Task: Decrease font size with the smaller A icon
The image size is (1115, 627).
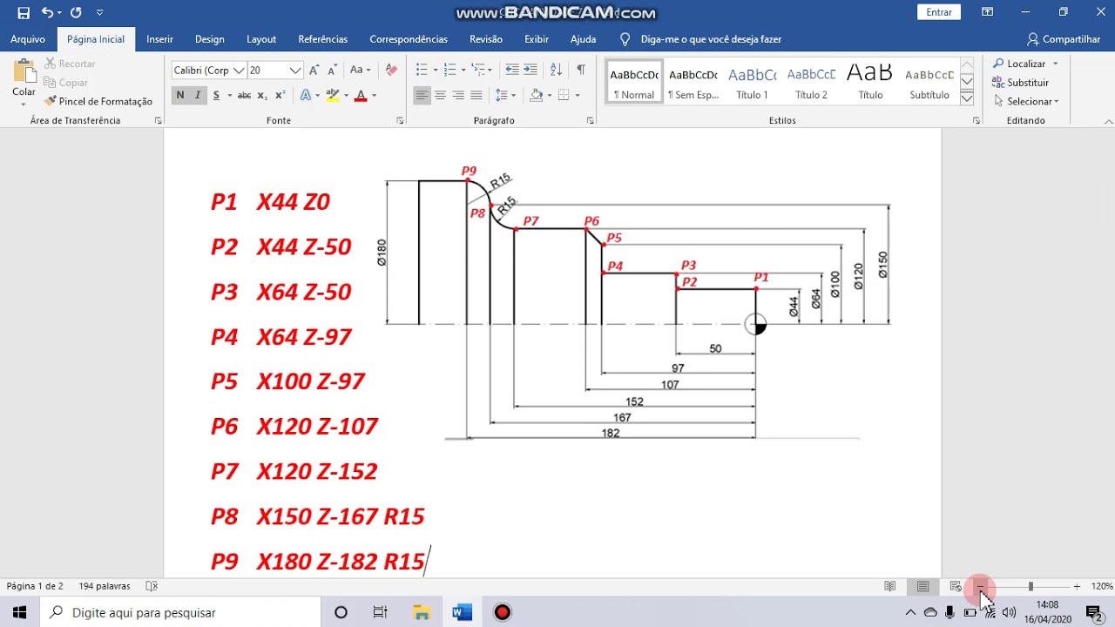Action: tap(332, 70)
